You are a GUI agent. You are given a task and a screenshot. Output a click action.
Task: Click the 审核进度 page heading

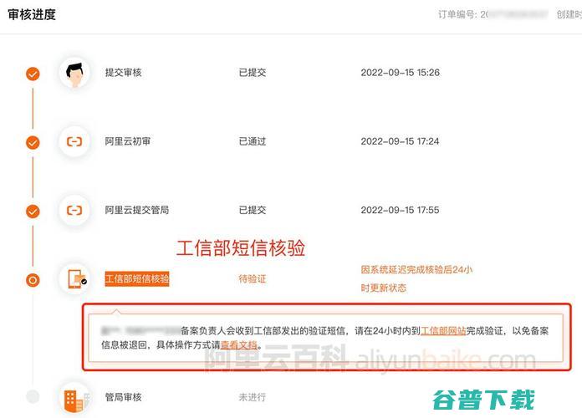tap(32, 14)
